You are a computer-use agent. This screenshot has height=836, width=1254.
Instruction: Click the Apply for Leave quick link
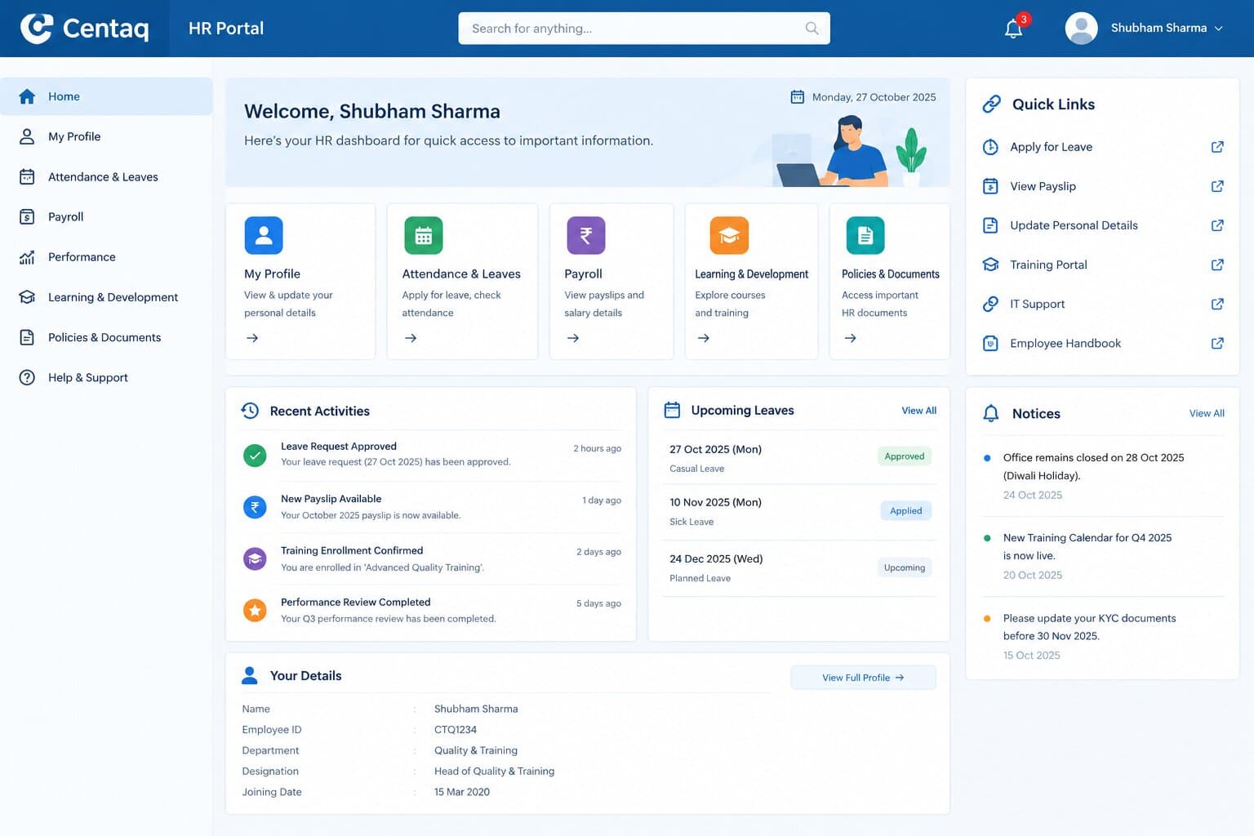[x=1102, y=147]
